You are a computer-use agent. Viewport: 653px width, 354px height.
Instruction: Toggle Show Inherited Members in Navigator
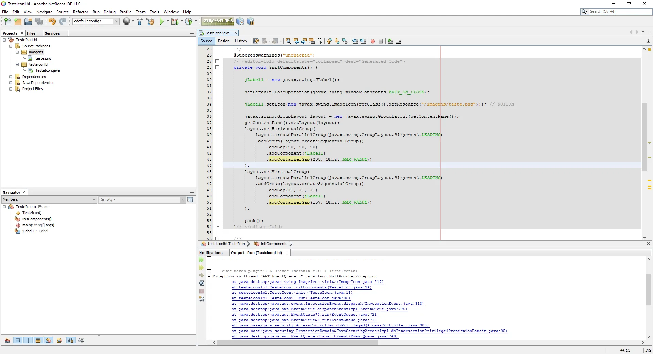click(x=7, y=340)
